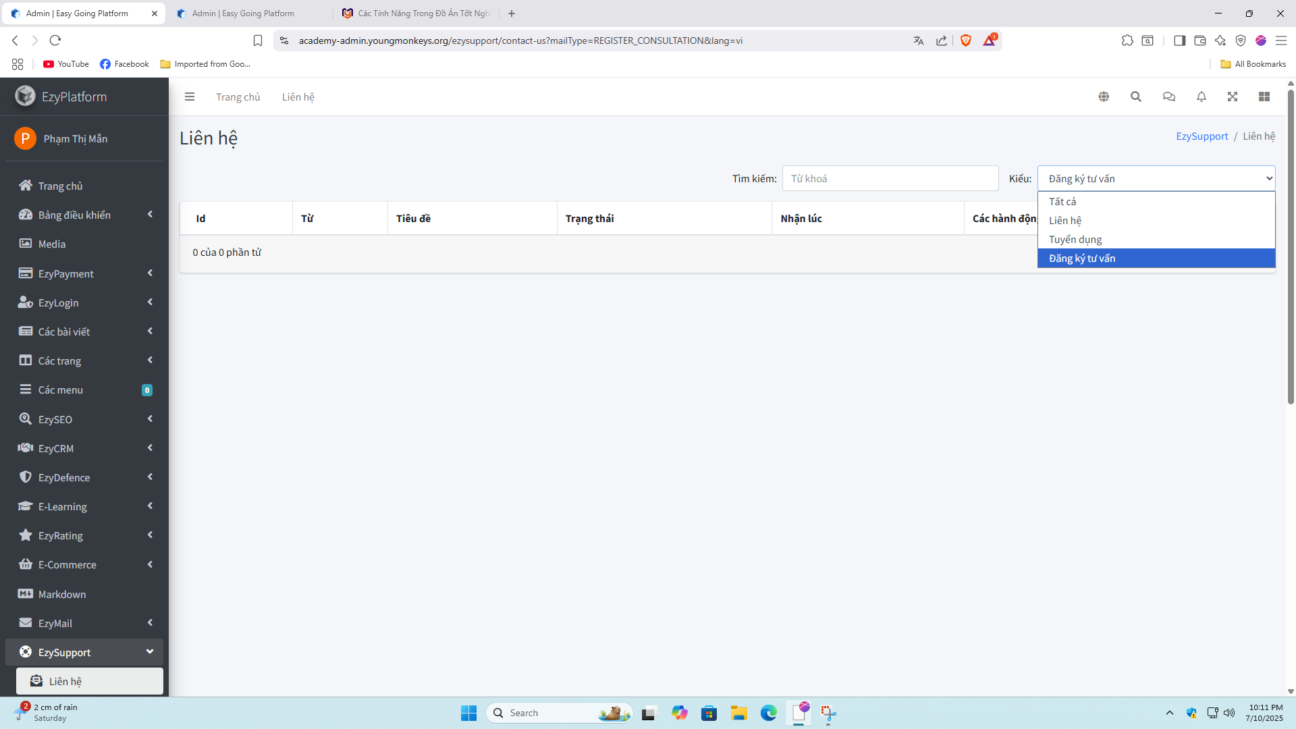The image size is (1296, 729).
Task: Open Trang chủ from the top menu
Action: (238, 97)
